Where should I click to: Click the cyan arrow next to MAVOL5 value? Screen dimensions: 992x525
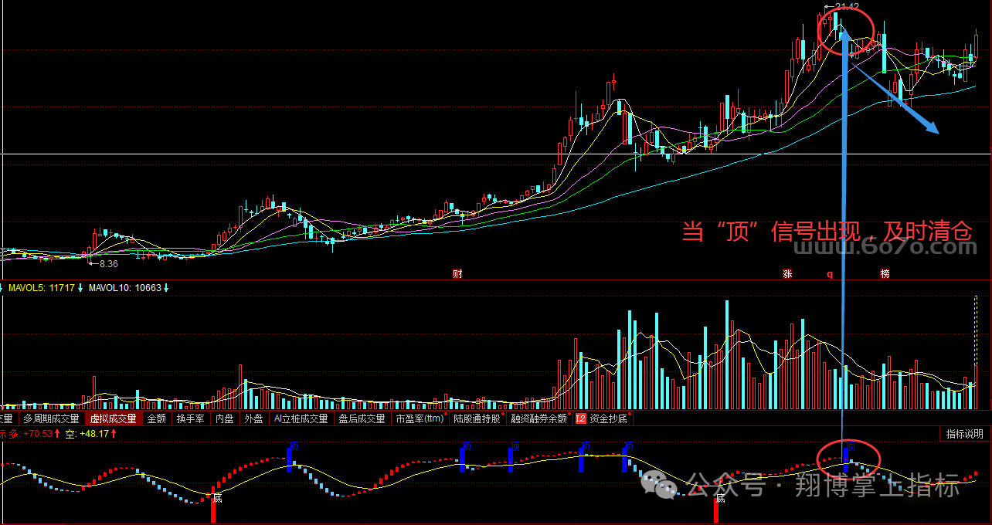point(80,288)
